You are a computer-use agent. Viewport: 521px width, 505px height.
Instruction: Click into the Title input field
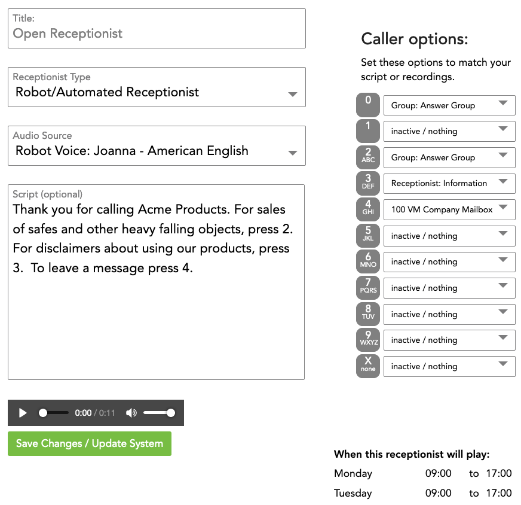click(157, 34)
